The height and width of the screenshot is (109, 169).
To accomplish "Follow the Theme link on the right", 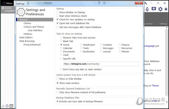I will (x=155, y=86).
